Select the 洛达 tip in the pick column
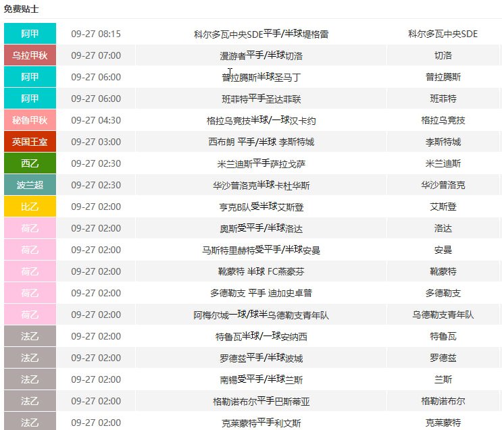 443,228
